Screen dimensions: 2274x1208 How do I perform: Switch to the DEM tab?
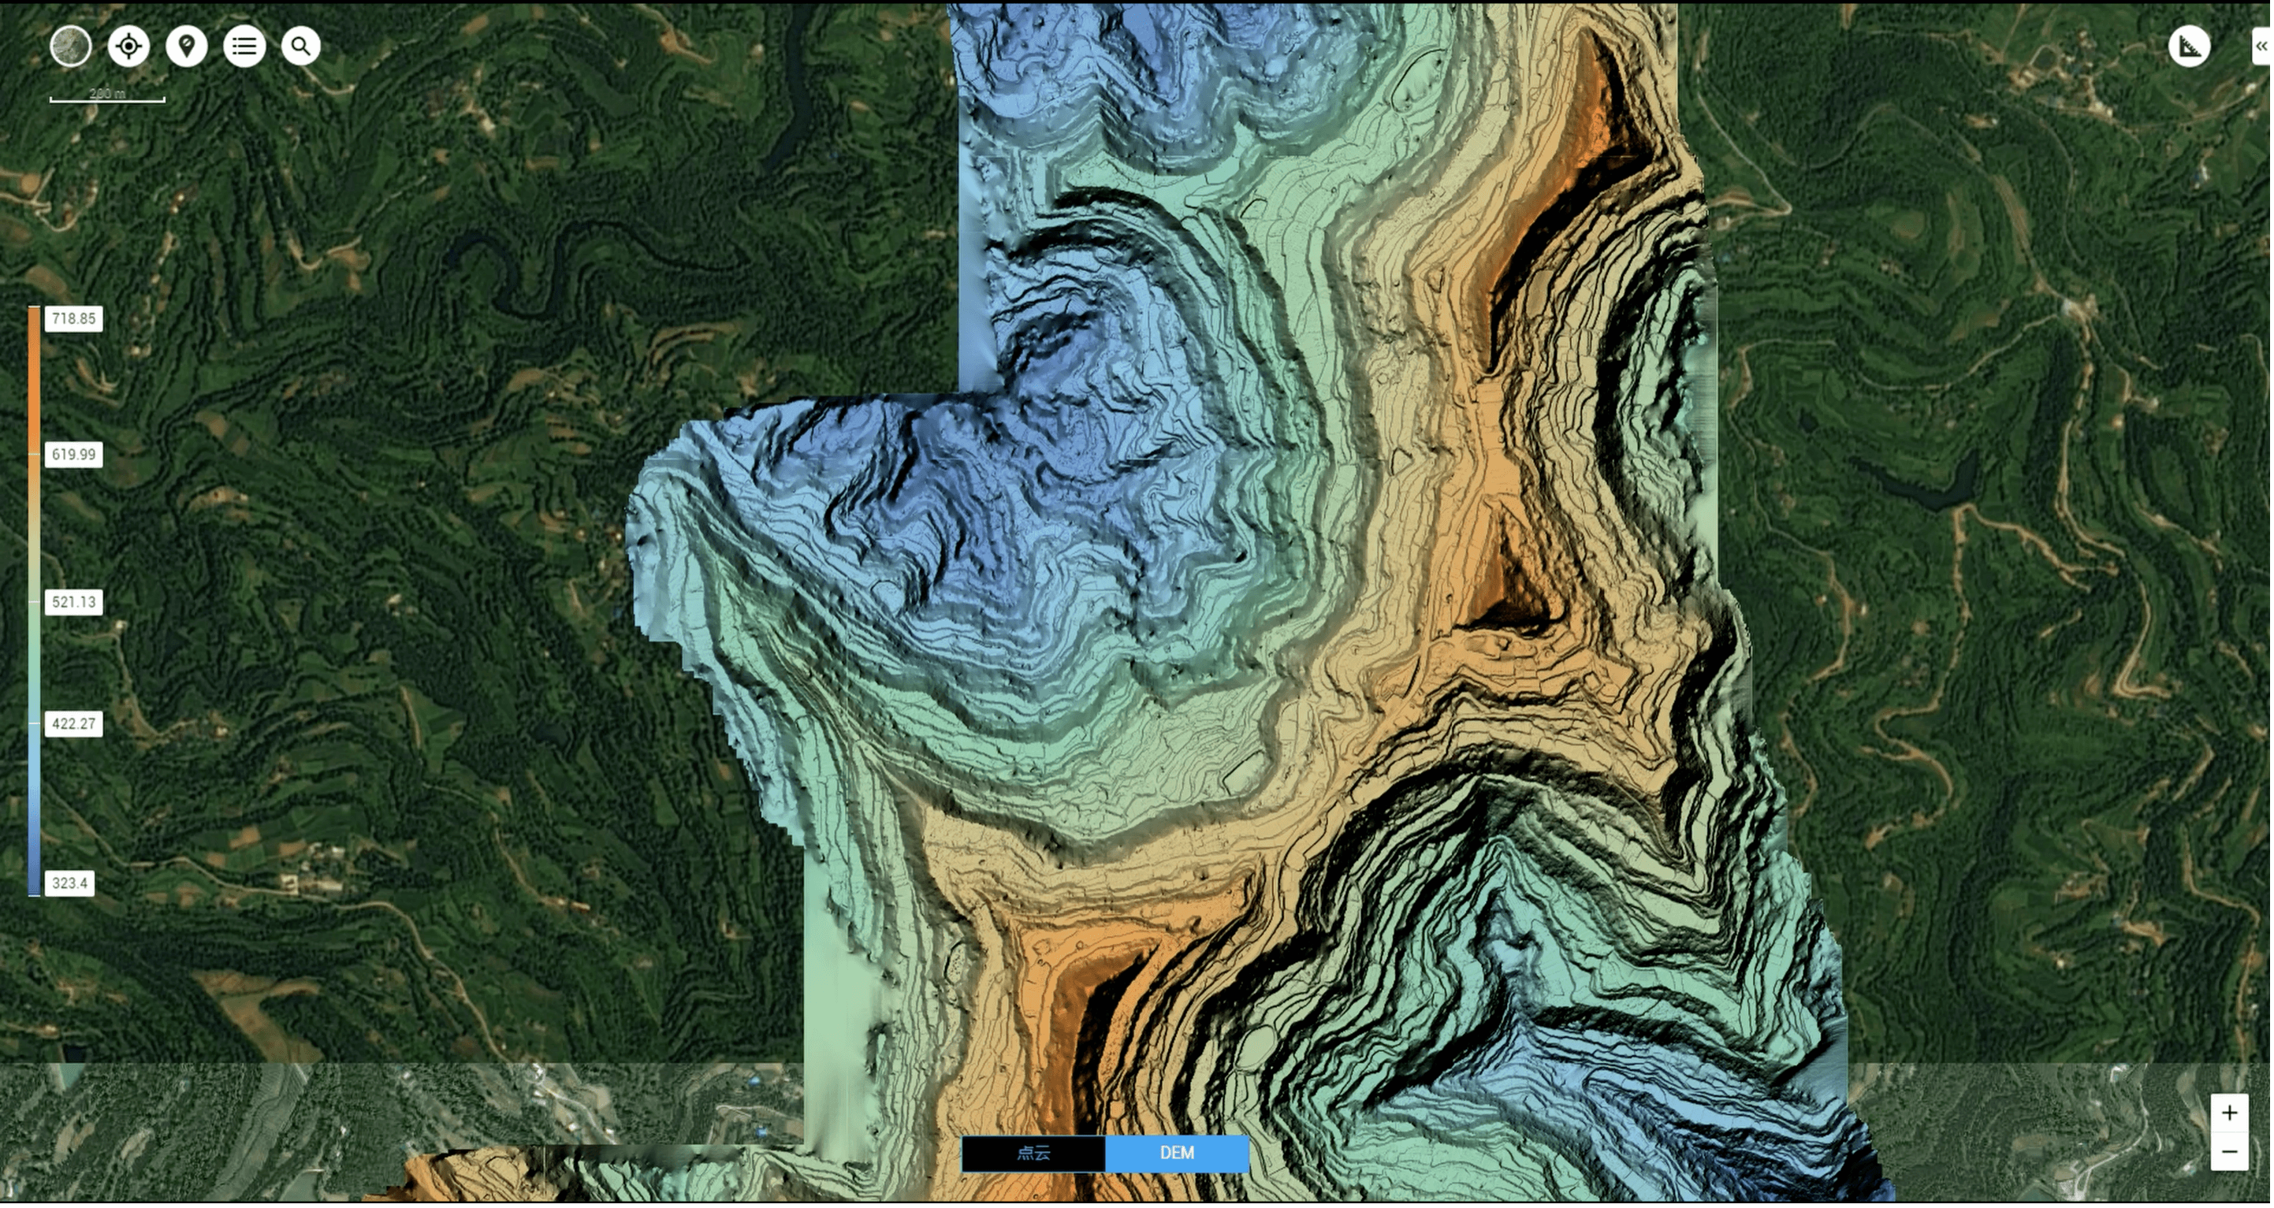[x=1177, y=1154]
